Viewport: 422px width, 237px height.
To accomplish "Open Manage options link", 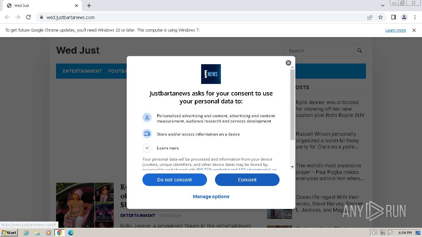I will (x=211, y=197).
